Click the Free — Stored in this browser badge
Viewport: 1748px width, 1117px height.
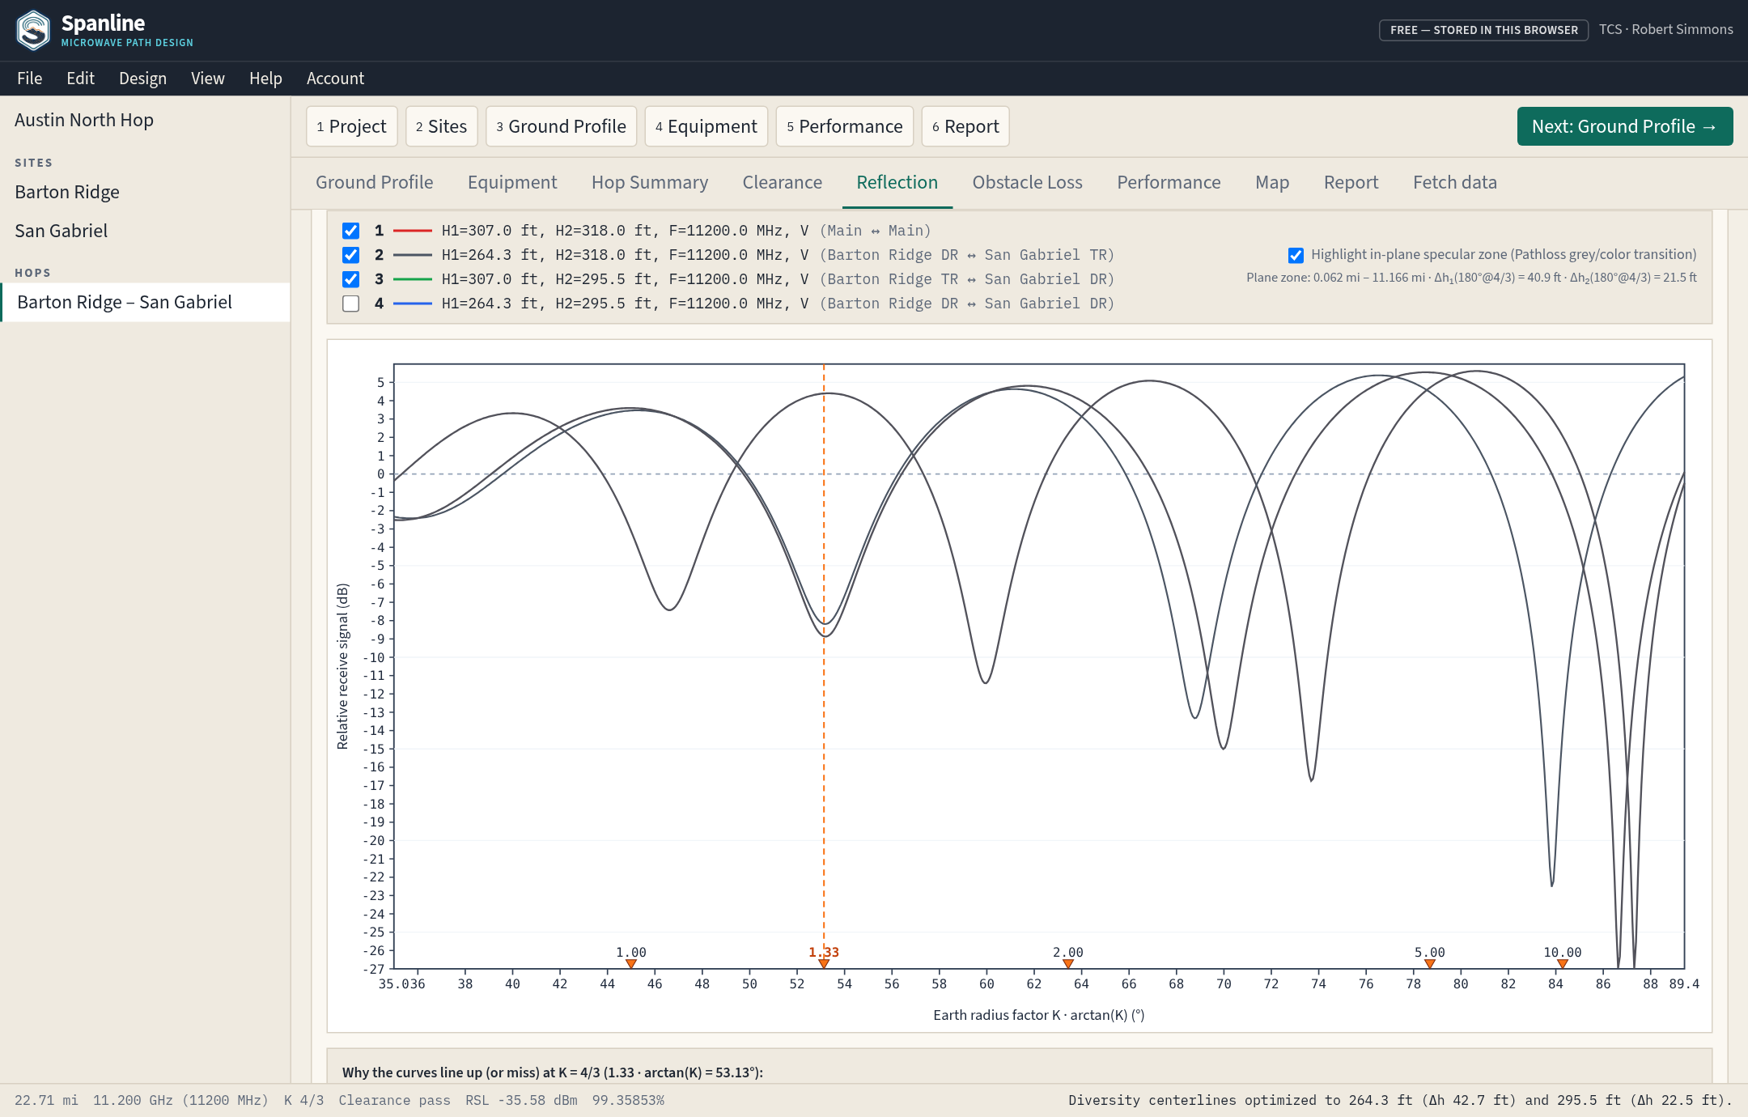point(1484,30)
